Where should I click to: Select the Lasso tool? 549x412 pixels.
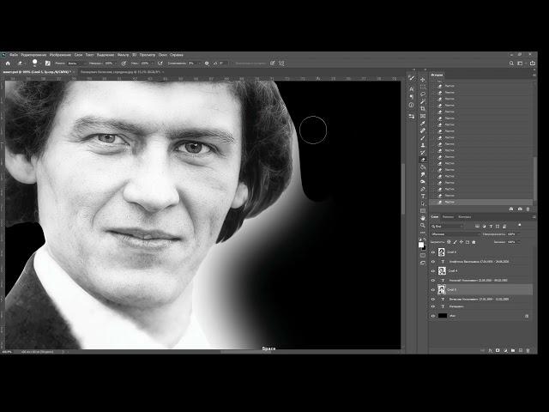(423, 94)
